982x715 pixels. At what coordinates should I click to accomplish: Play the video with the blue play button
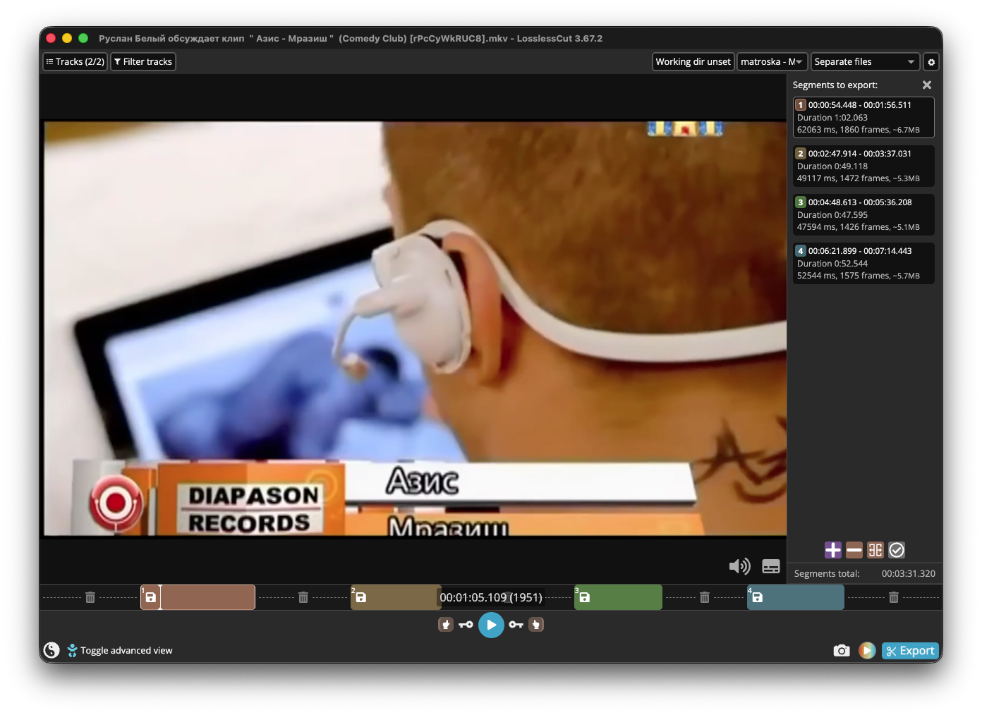pos(491,625)
